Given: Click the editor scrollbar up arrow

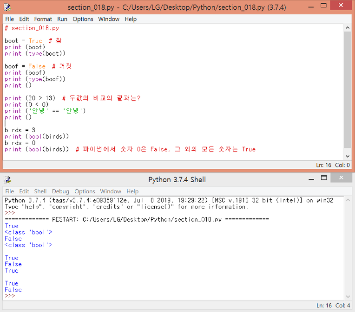Looking at the screenshot, I should coord(348,28).
